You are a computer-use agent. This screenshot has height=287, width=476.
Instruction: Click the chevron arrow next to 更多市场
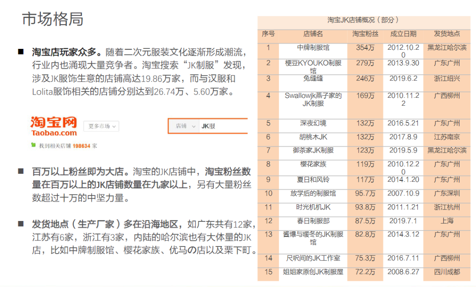pos(114,127)
